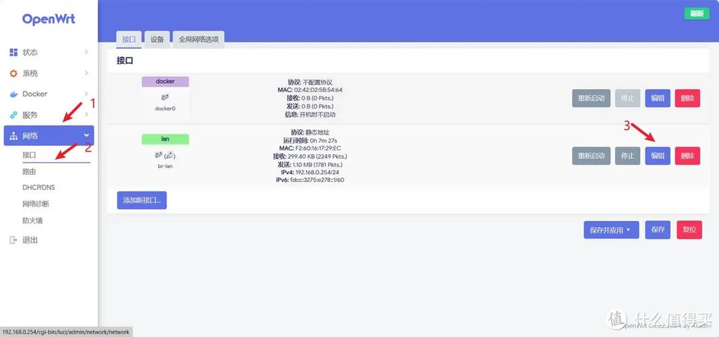
Task: Click the lan uptime 0h 7m 27s
Action: click(323, 140)
